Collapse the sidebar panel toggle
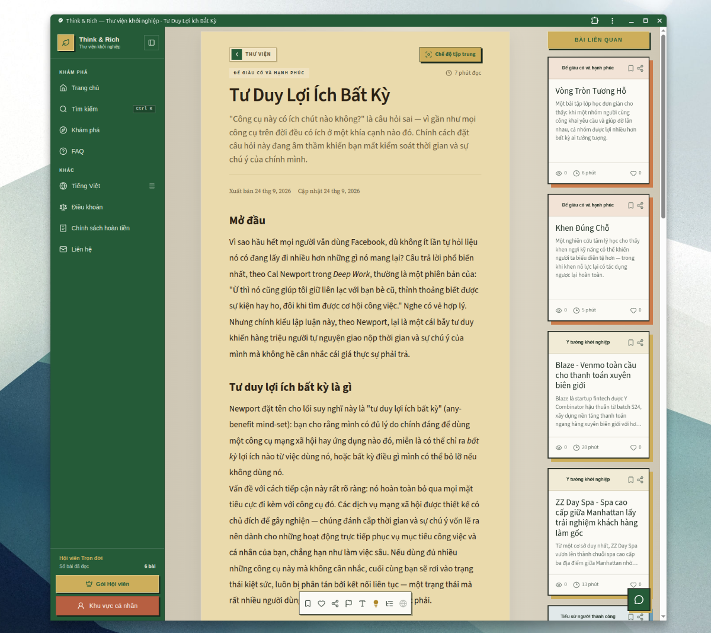The height and width of the screenshot is (633, 711). (x=151, y=43)
